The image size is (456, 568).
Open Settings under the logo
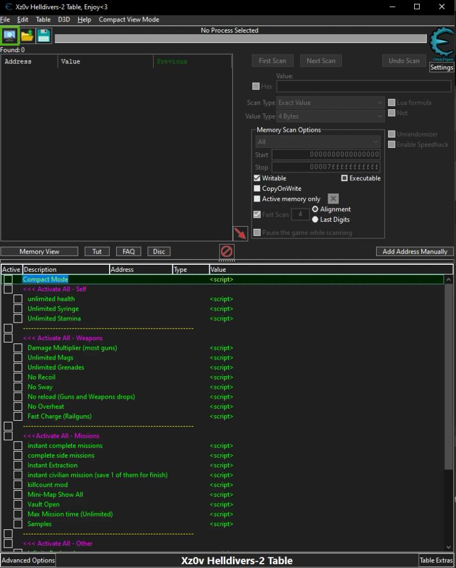pos(442,67)
